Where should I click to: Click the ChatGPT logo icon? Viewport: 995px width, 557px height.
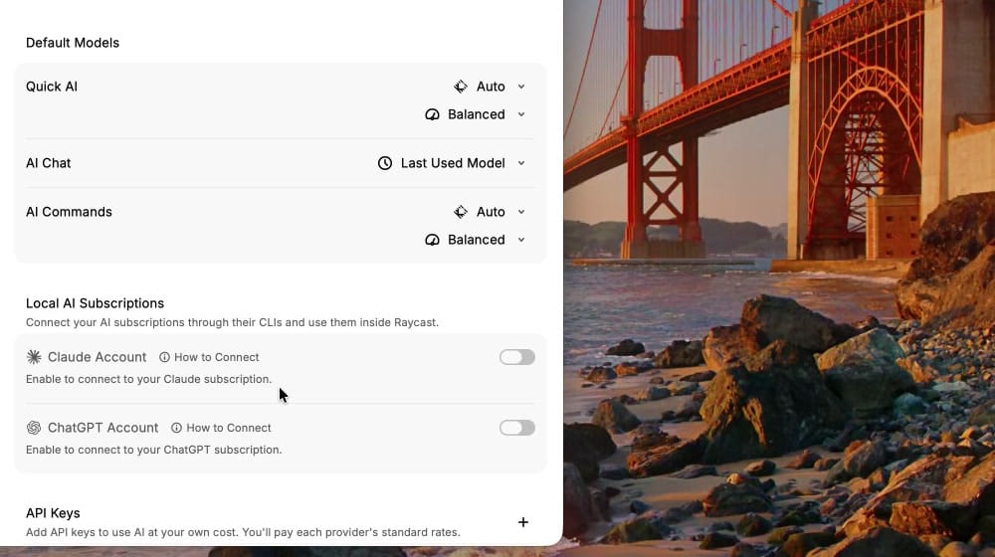tap(34, 428)
